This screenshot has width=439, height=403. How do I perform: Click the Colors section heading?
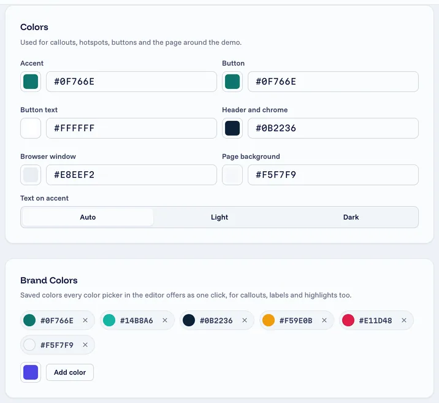point(34,27)
